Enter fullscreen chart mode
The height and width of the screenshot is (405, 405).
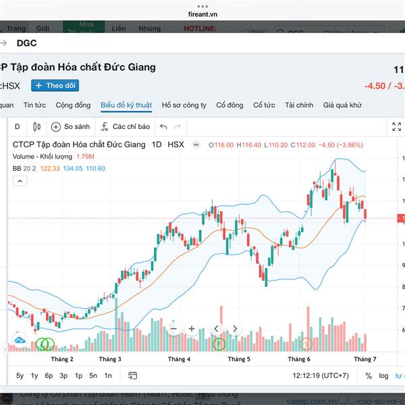click(x=396, y=127)
